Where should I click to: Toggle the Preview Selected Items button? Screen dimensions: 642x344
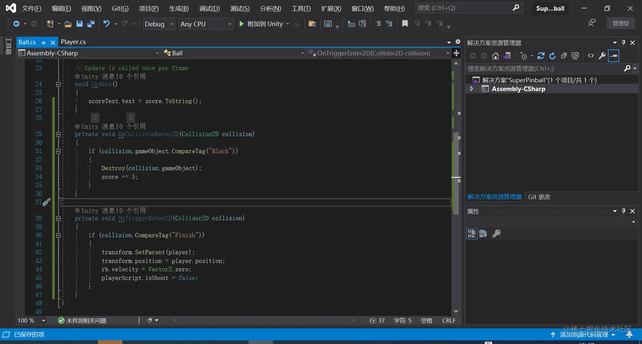click(x=614, y=56)
